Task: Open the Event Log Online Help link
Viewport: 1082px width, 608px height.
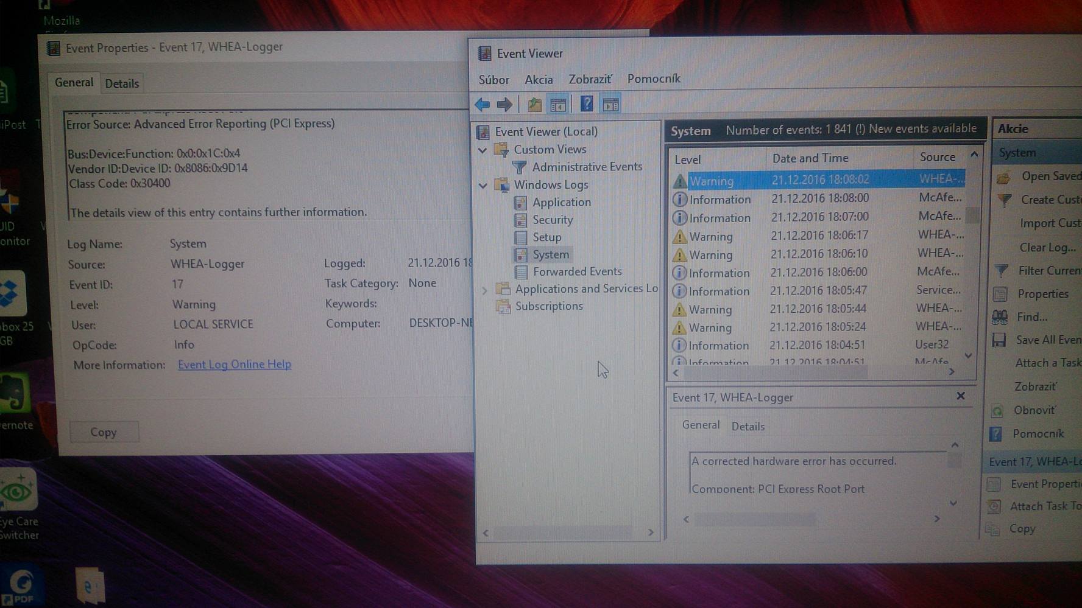Action: coord(235,365)
